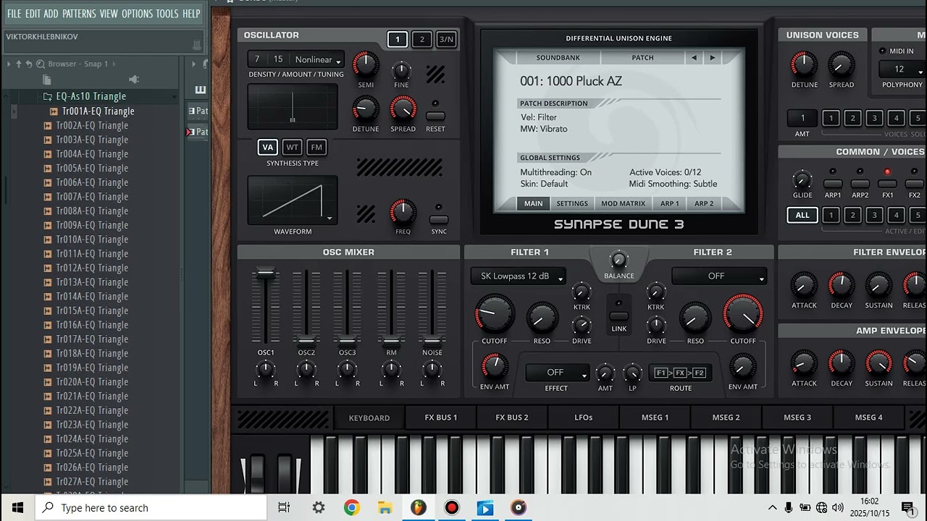This screenshot has height=521, width=927.
Task: Switch to the ARP 1 display tab
Action: tap(670, 203)
